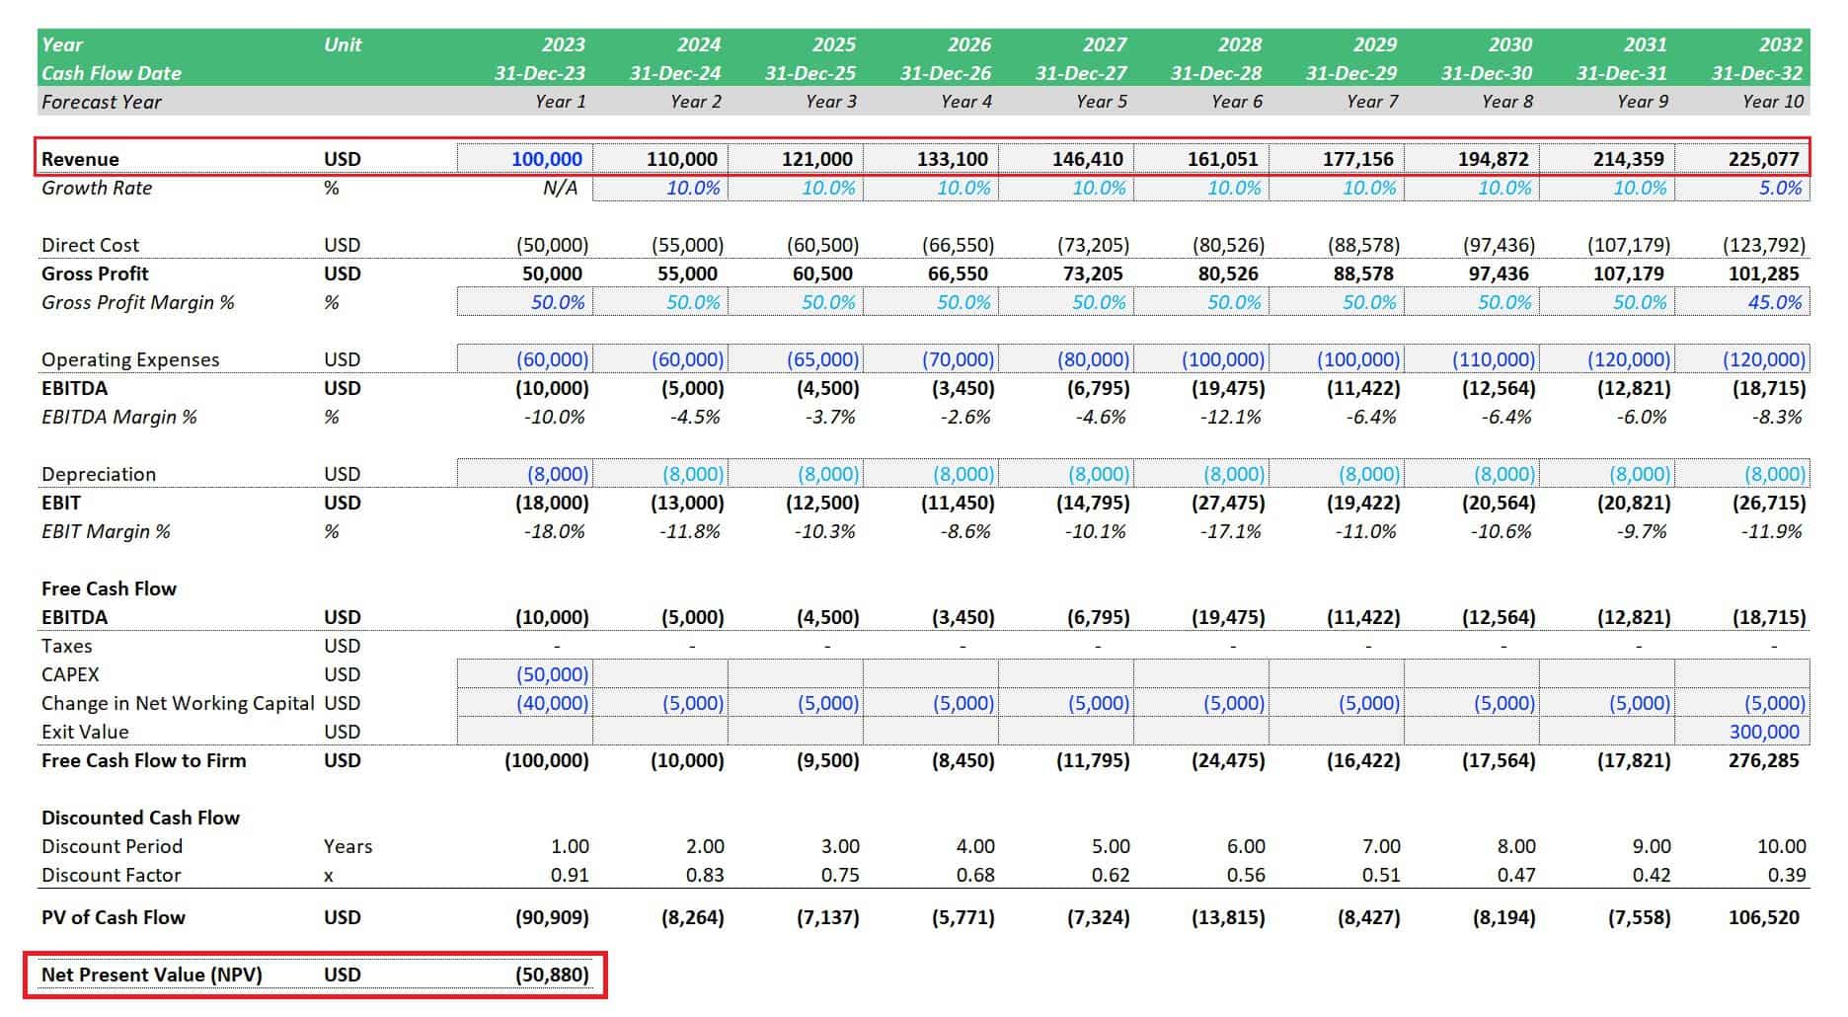The width and height of the screenshot is (1848, 1017).
Task: Select EBITDA margin -12.1%
Action: pyautogui.click(x=1231, y=417)
